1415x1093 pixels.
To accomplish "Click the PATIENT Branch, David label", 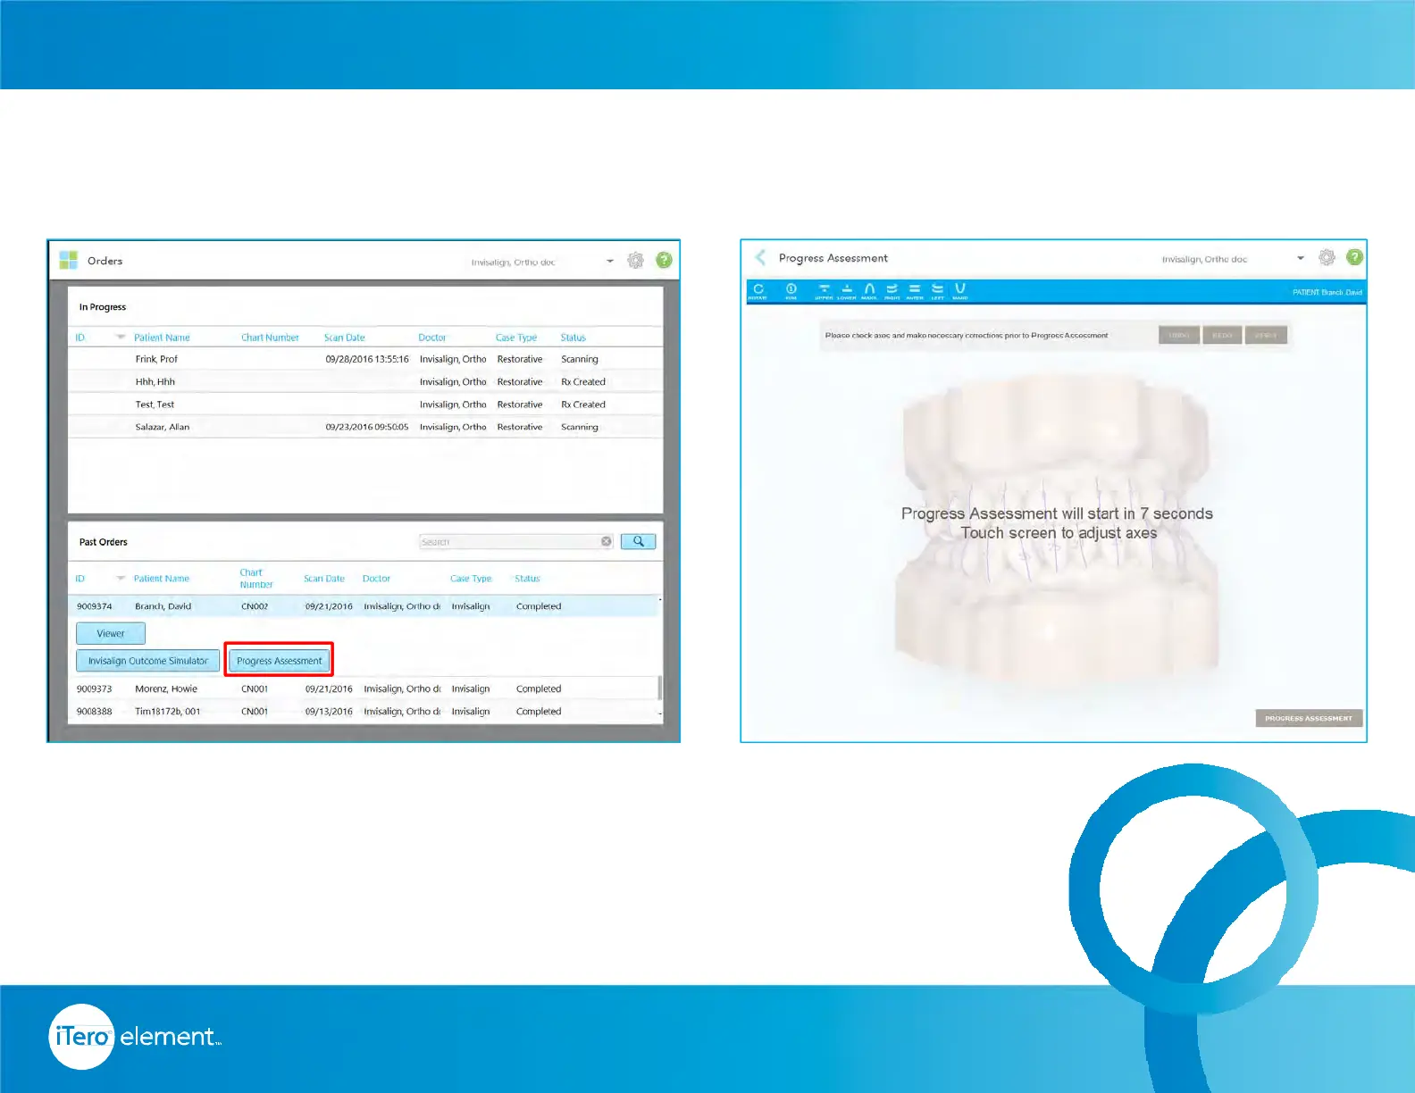I will coord(1327,292).
